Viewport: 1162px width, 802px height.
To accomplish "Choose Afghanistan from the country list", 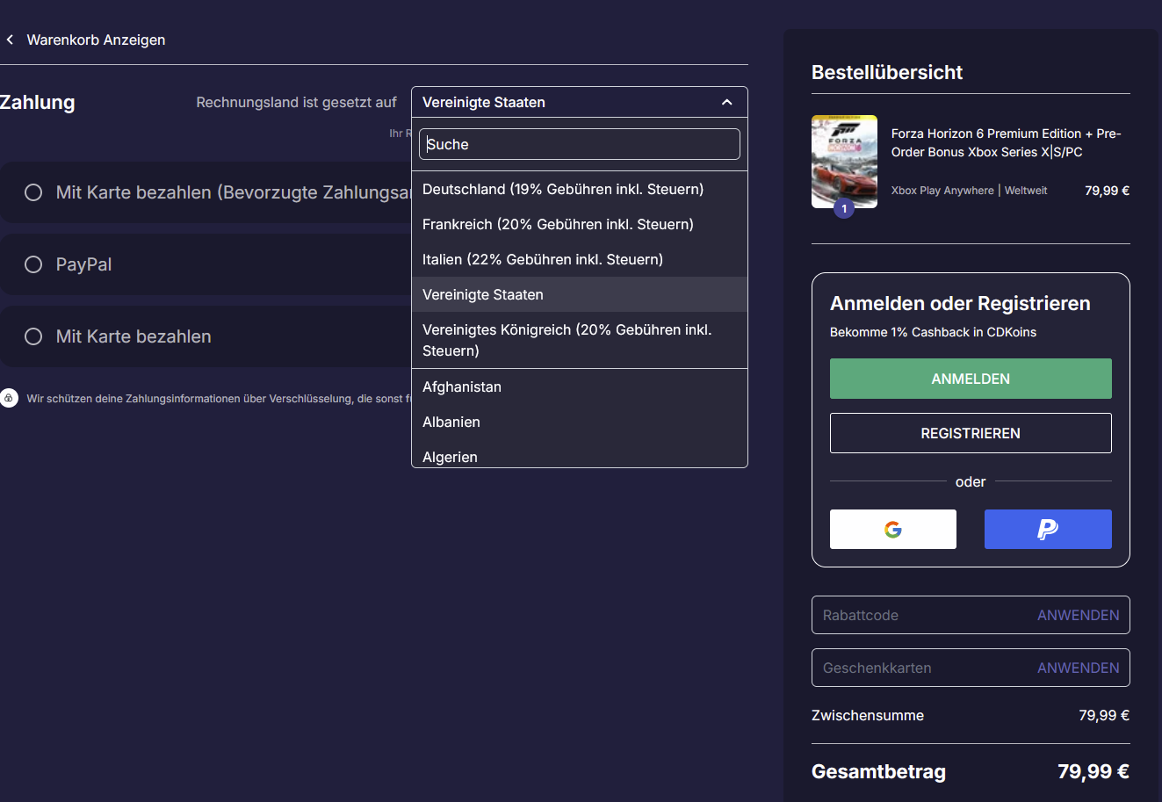I will tap(580, 387).
